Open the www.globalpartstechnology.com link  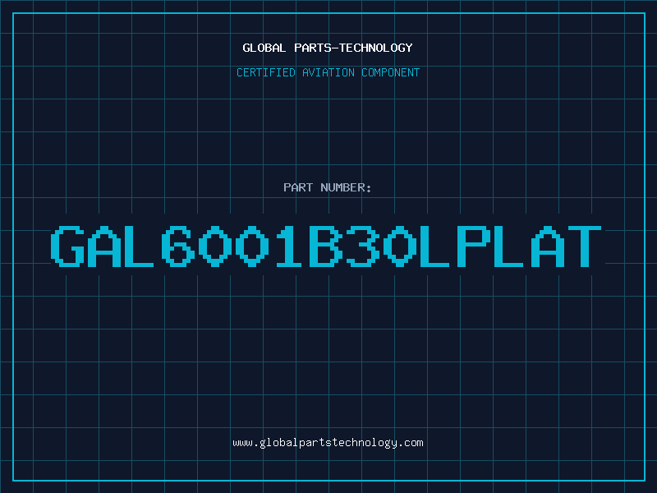coord(328,443)
